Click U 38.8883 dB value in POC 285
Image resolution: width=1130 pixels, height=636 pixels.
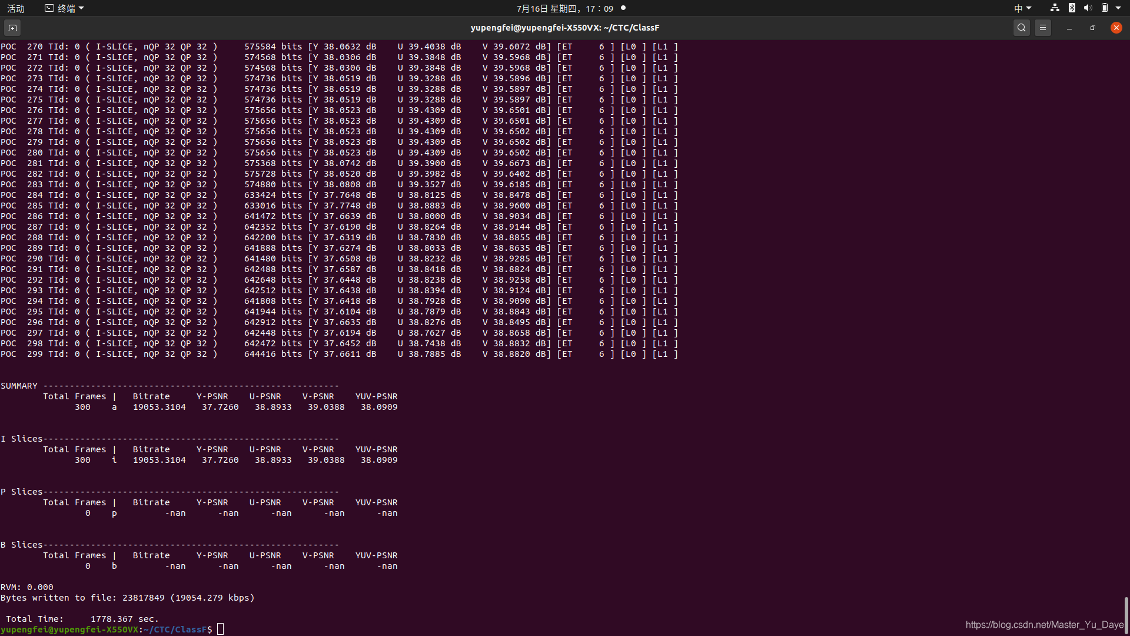[430, 206]
